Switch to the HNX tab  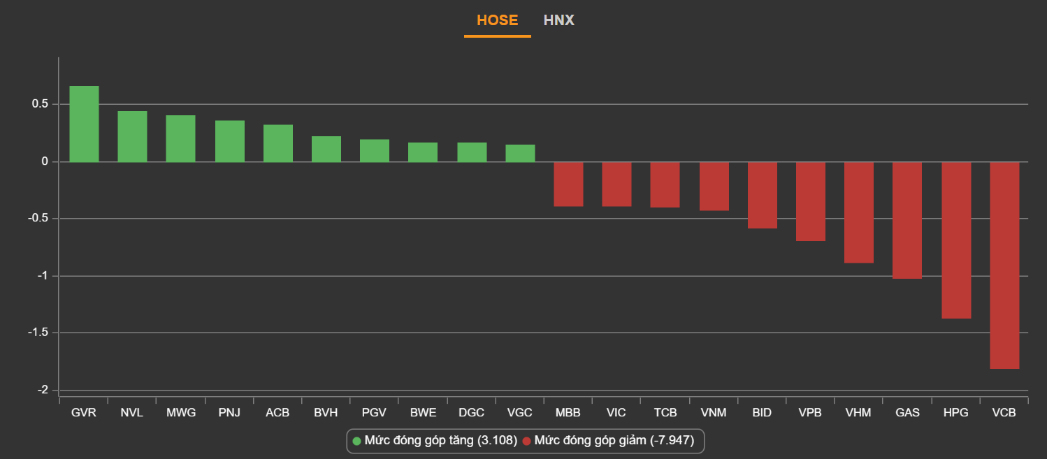[x=558, y=20]
